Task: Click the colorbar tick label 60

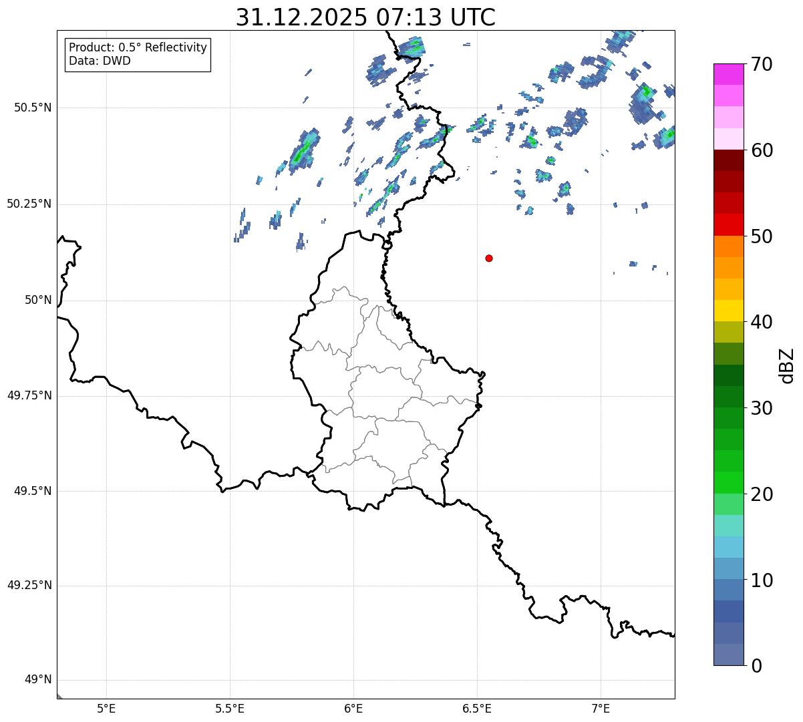Action: (762, 150)
